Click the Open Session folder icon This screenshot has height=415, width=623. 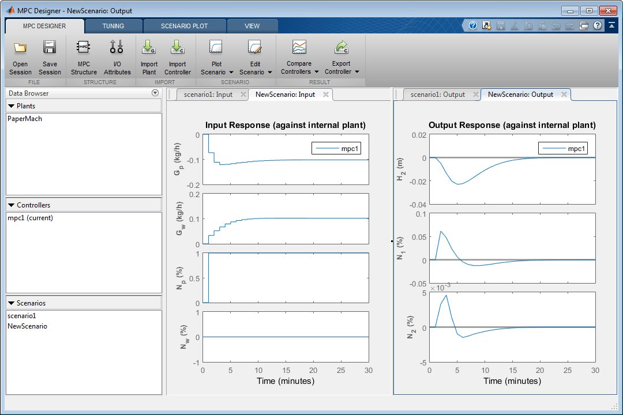point(20,48)
